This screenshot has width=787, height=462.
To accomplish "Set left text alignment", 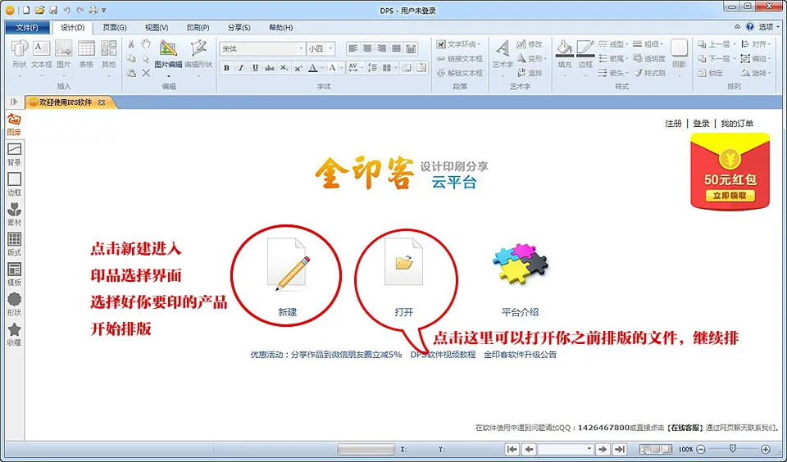I will point(353,48).
